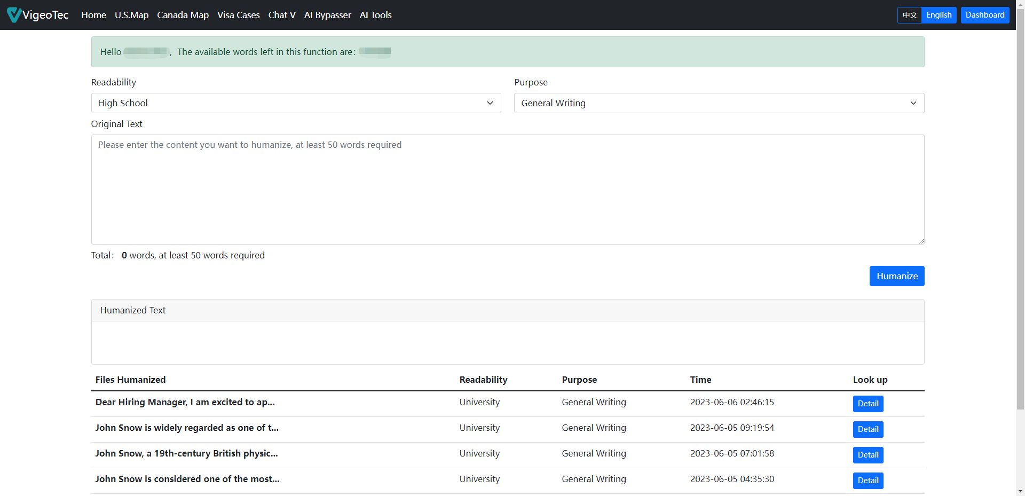1025x496 pixels.
Task: Click the VigeoTec logo icon
Action: point(14,15)
